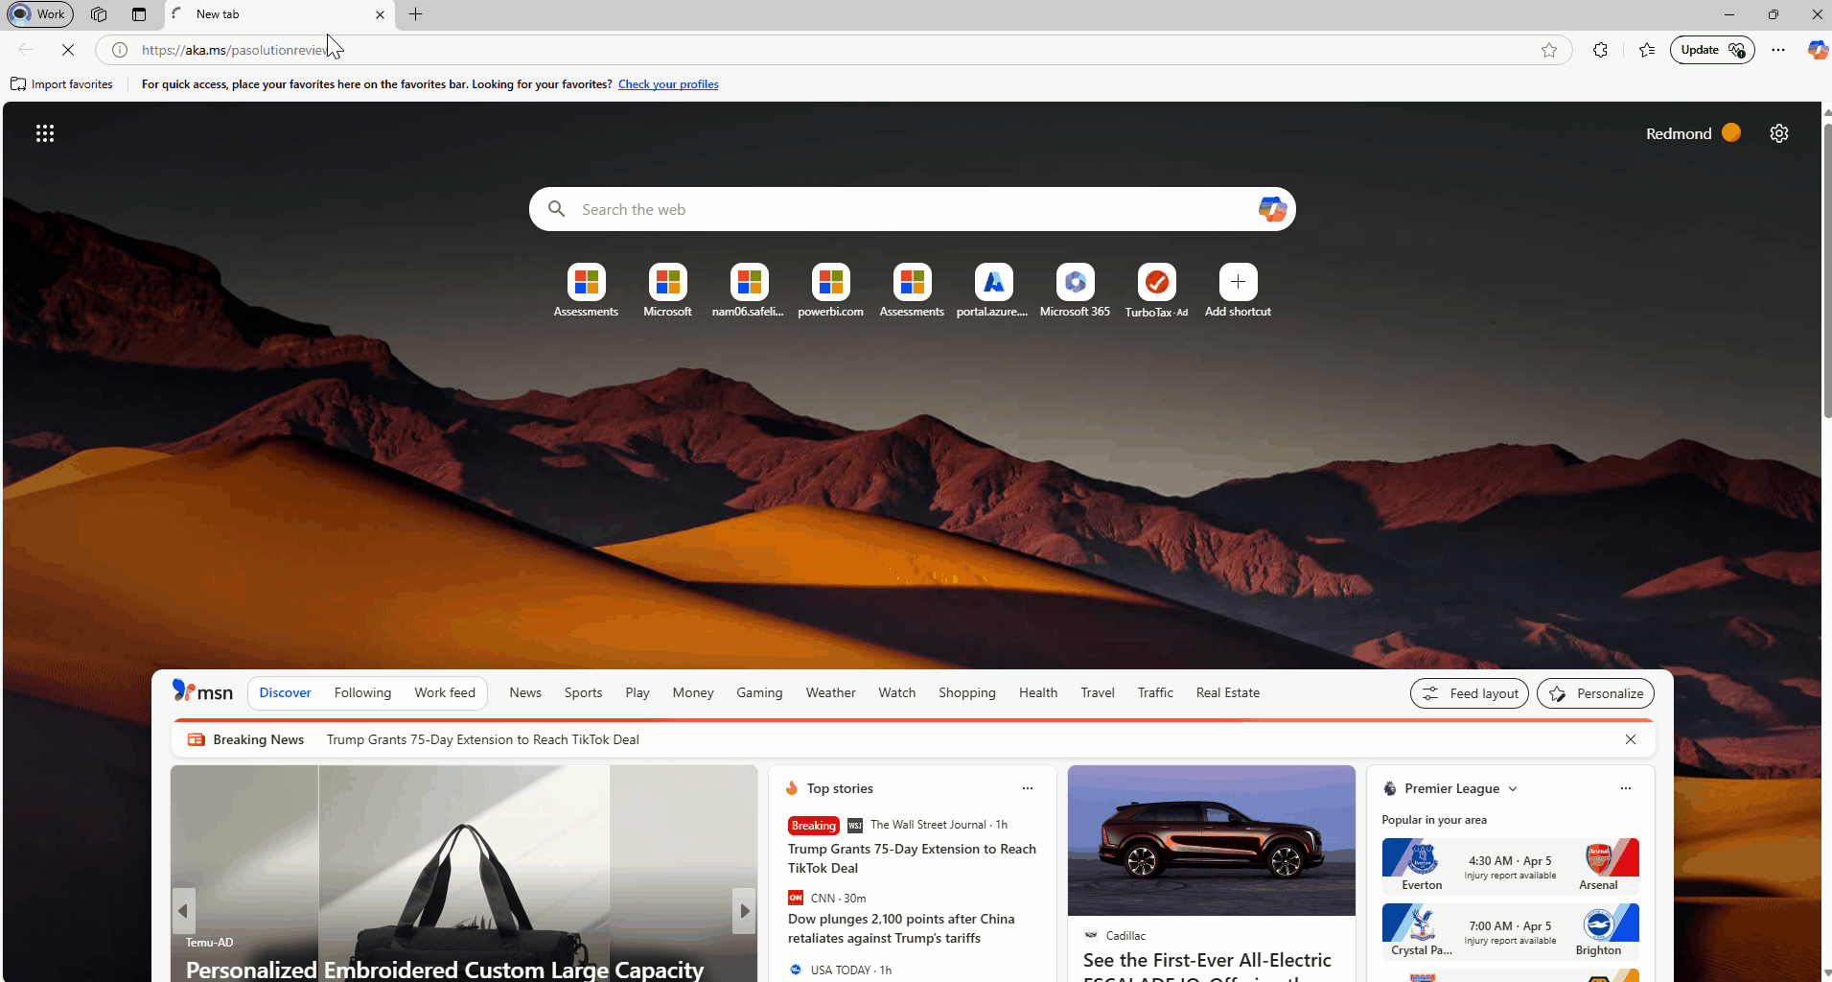The image size is (1832, 982).
Task: Open the browser ellipsis menu
Action: pyautogui.click(x=1779, y=50)
